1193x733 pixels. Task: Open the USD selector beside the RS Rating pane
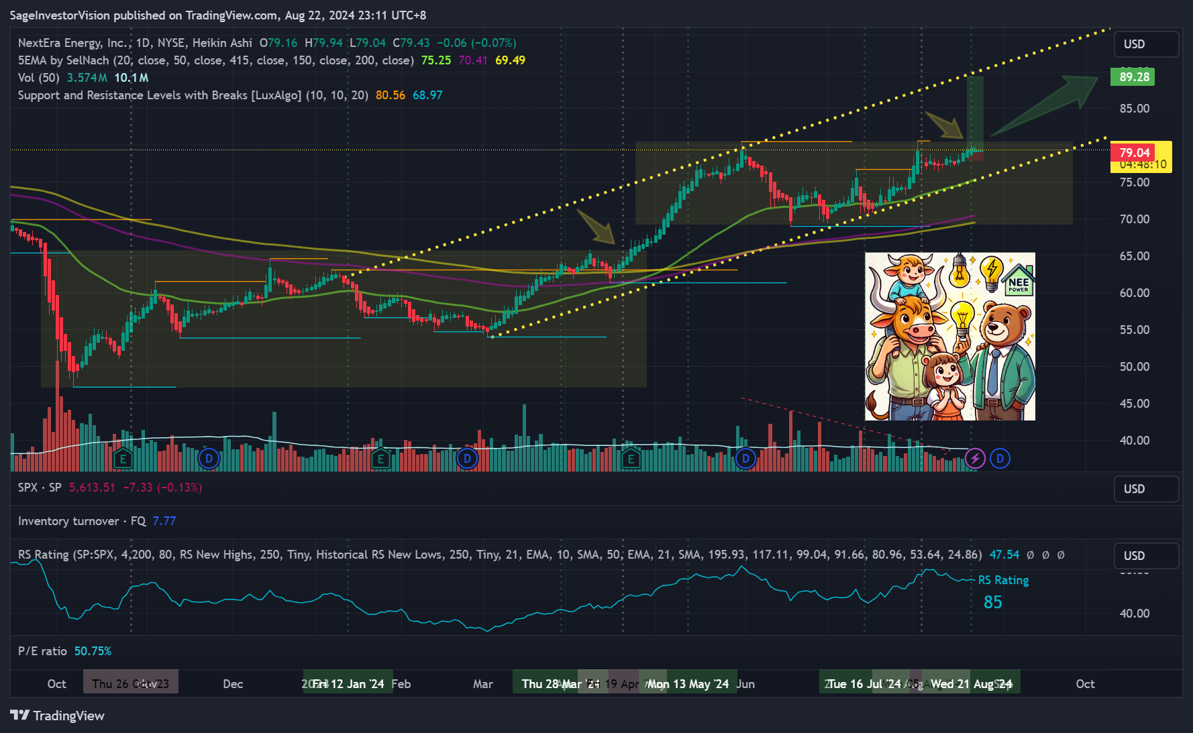click(1147, 556)
